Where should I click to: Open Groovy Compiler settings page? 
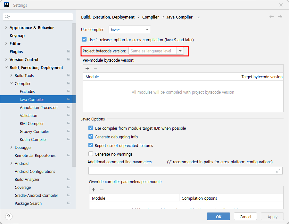(35, 131)
